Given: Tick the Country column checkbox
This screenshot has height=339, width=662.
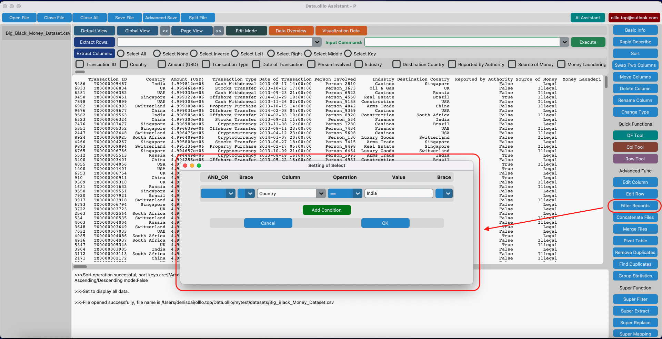Looking at the screenshot, I should (x=124, y=64).
